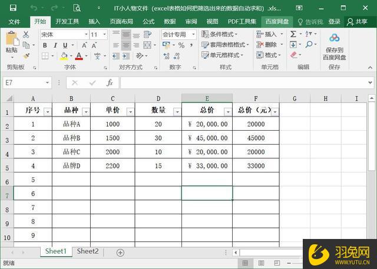Open filter dropdown for 数量 column

pos(177,112)
